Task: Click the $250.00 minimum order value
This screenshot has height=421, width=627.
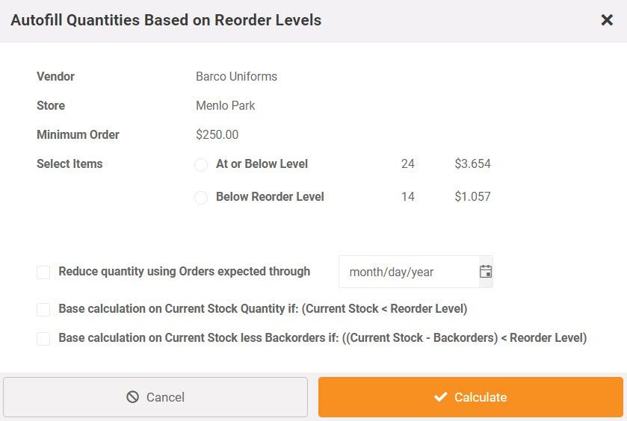Action: click(x=217, y=134)
